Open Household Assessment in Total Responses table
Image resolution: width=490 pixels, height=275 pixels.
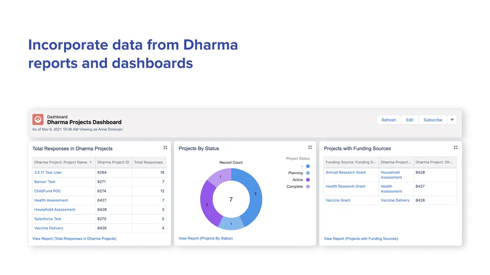point(55,210)
